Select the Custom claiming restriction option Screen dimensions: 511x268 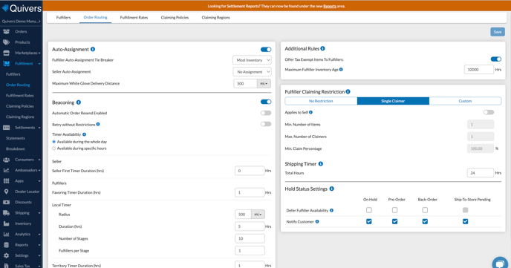tap(465, 101)
